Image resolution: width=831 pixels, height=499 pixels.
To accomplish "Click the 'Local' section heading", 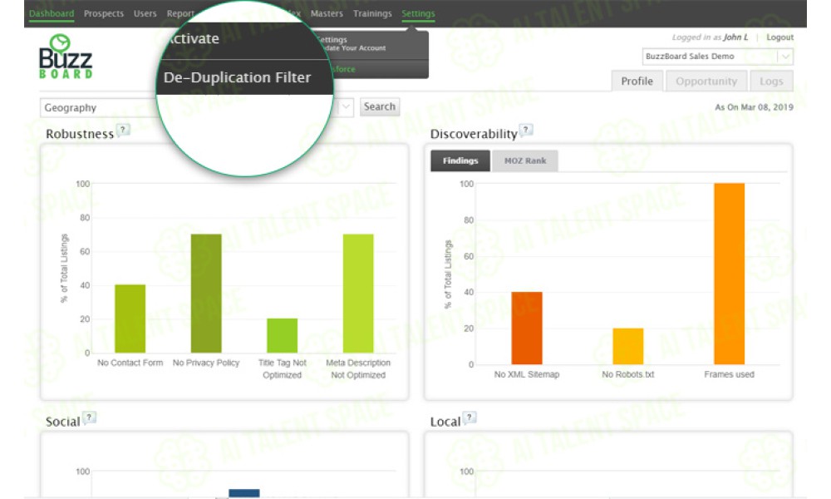I will pyautogui.click(x=445, y=422).
